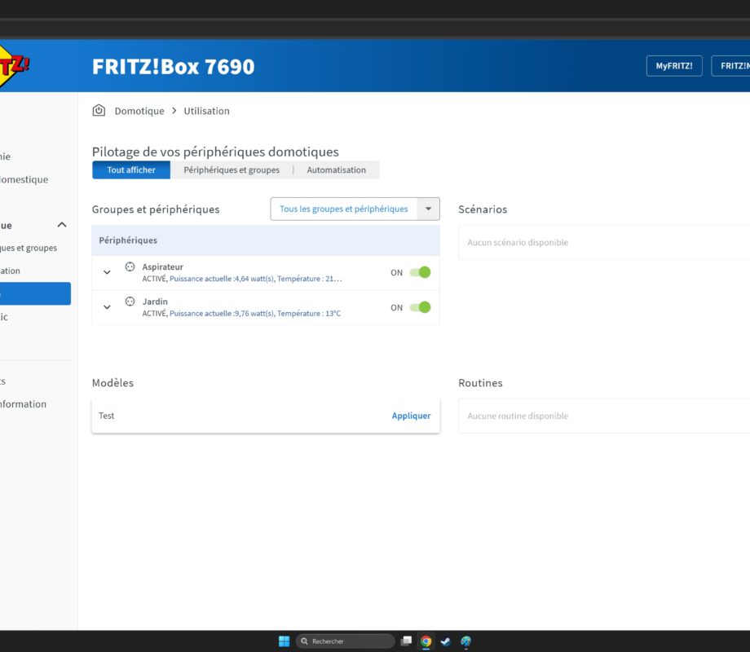Click sidebar item ending in 'ation'
This screenshot has height=652, width=750.
point(10,271)
